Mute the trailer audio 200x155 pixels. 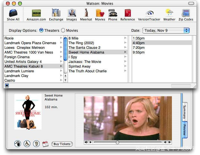click(x=86, y=142)
